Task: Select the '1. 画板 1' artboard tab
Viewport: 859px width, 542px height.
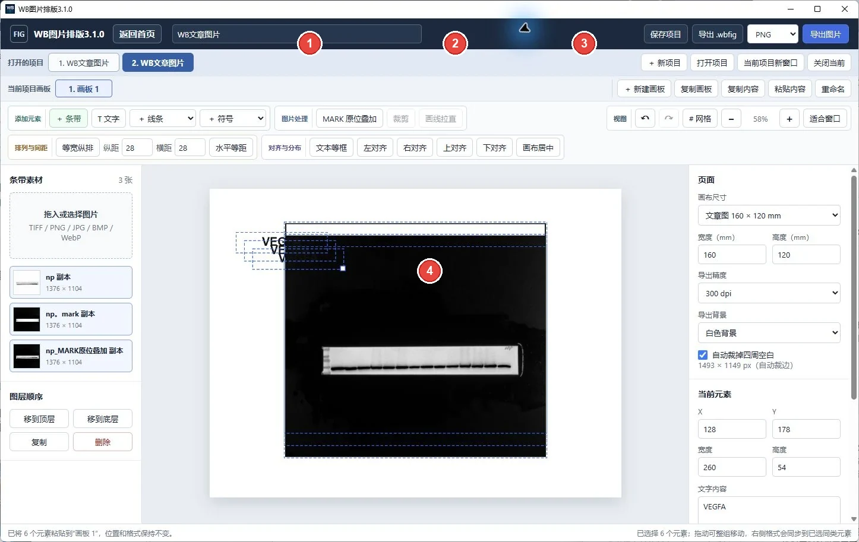Action: [84, 89]
